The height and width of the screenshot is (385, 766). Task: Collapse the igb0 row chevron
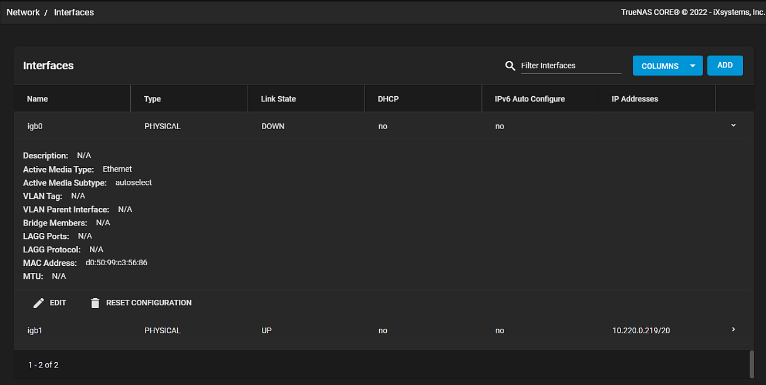point(733,126)
